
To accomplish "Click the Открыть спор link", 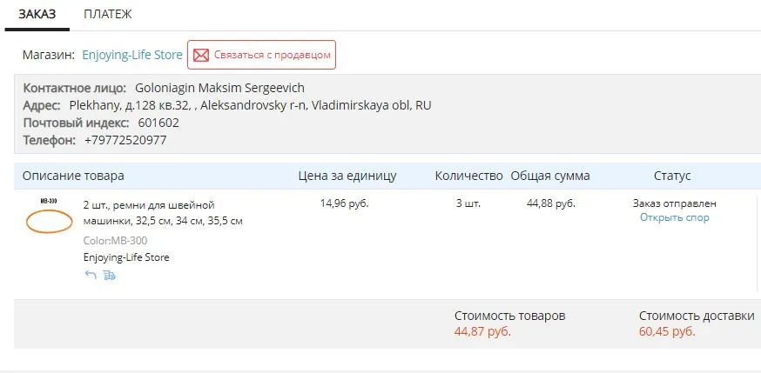I will click(x=674, y=217).
